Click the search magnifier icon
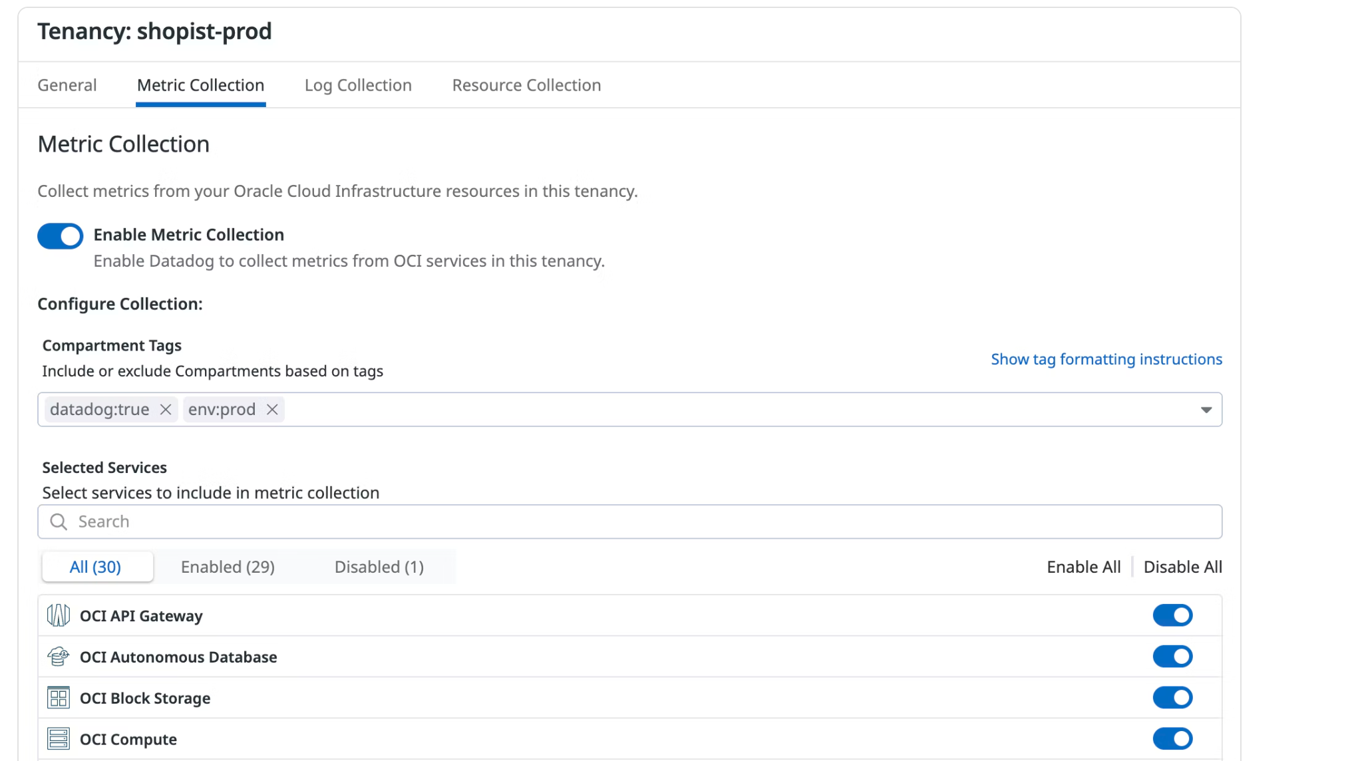Screen dimensions: 1348x761 58,522
